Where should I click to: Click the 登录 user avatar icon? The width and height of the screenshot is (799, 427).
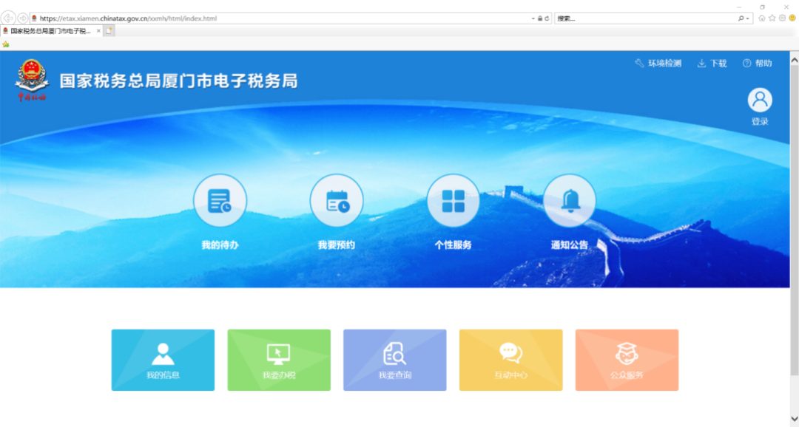tap(760, 100)
